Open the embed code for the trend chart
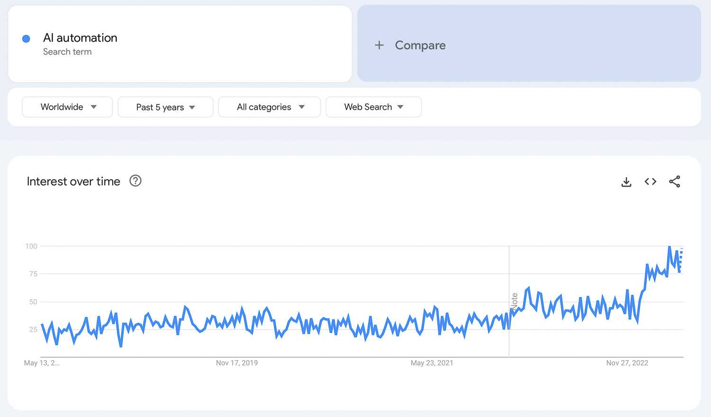Viewport: 711px width, 417px height. 650,181
